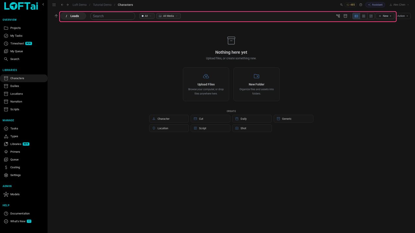Viewport: 415px width, 233px height.
Task: Open the global search magnifier icon
Action: (341, 5)
